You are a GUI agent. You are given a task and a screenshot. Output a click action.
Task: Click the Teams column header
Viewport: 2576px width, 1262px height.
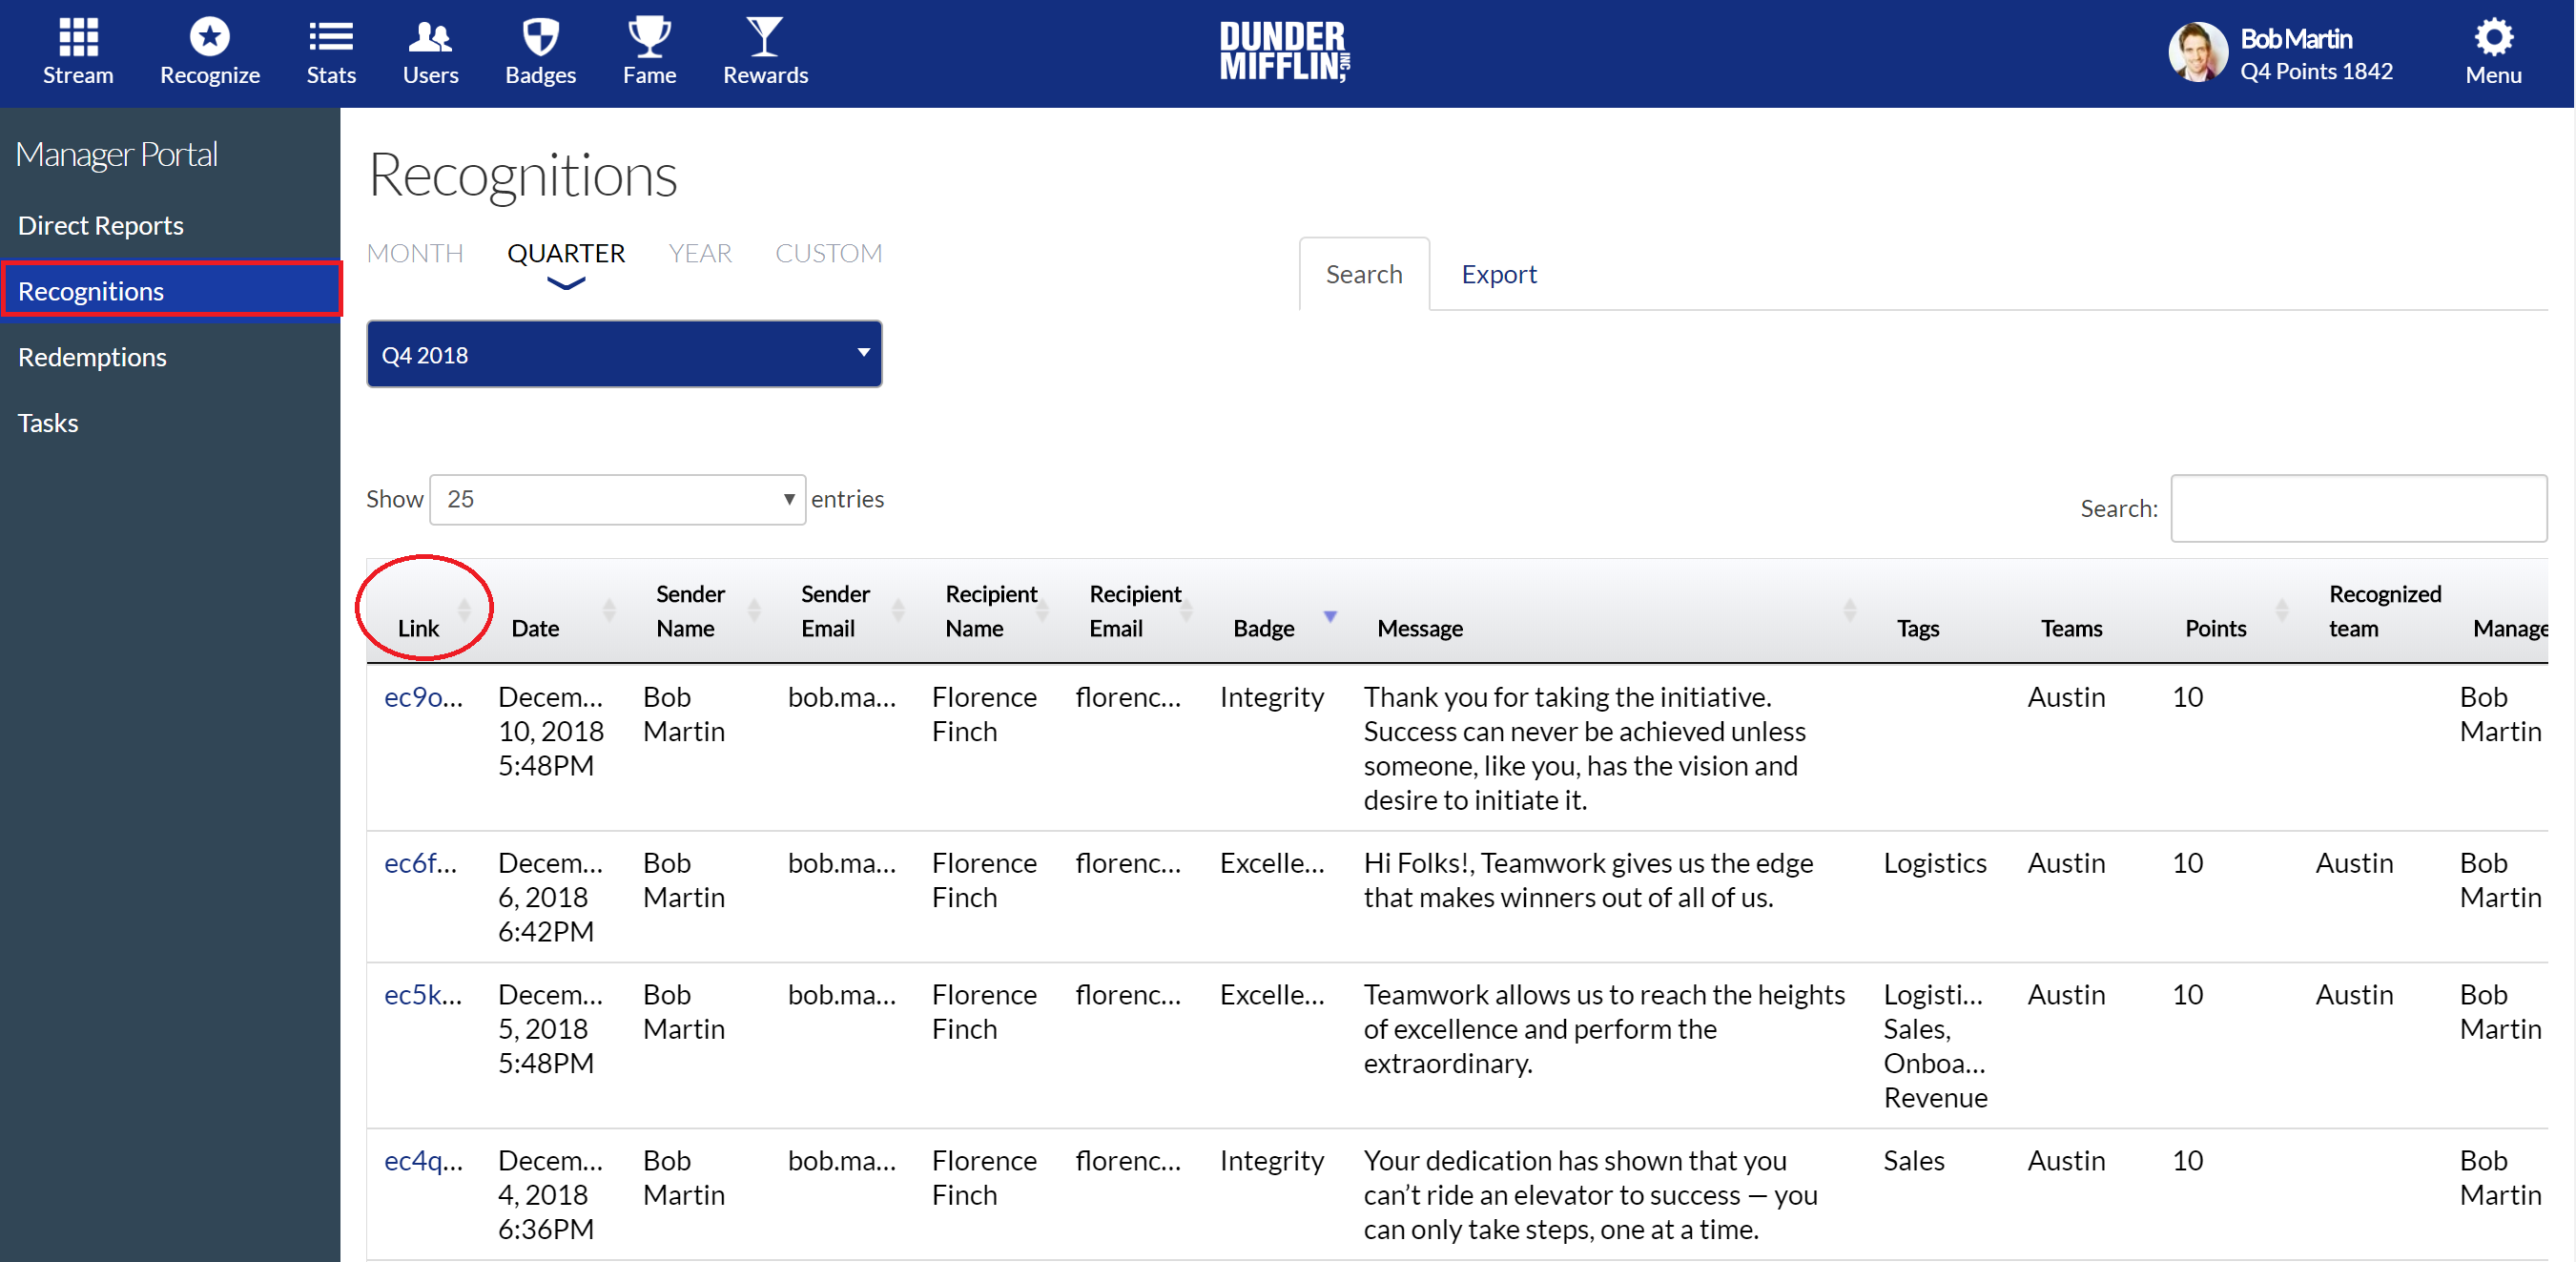2071,628
